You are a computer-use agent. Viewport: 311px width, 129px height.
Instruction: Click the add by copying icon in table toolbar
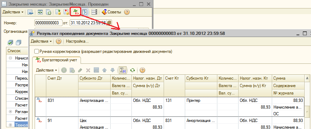coord(72,70)
